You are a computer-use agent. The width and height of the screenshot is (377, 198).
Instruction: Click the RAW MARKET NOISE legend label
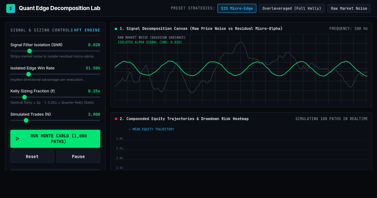coord(152,38)
